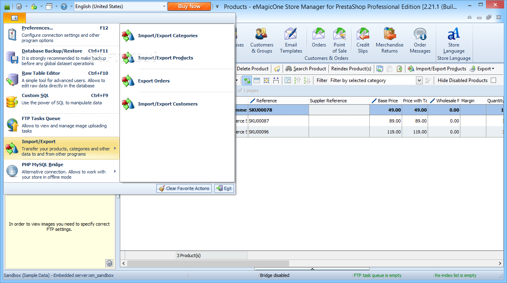507x283 pixels.
Task: Click the paste with arrow toolbar icon
Action: click(x=399, y=69)
